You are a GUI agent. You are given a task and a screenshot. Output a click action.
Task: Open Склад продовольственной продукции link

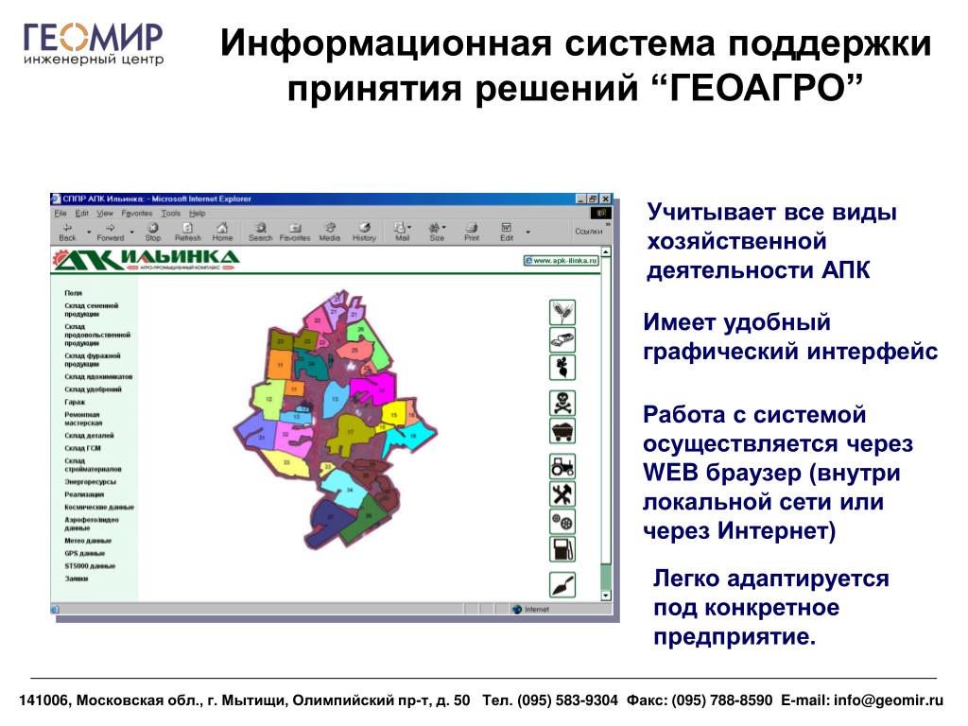97,335
